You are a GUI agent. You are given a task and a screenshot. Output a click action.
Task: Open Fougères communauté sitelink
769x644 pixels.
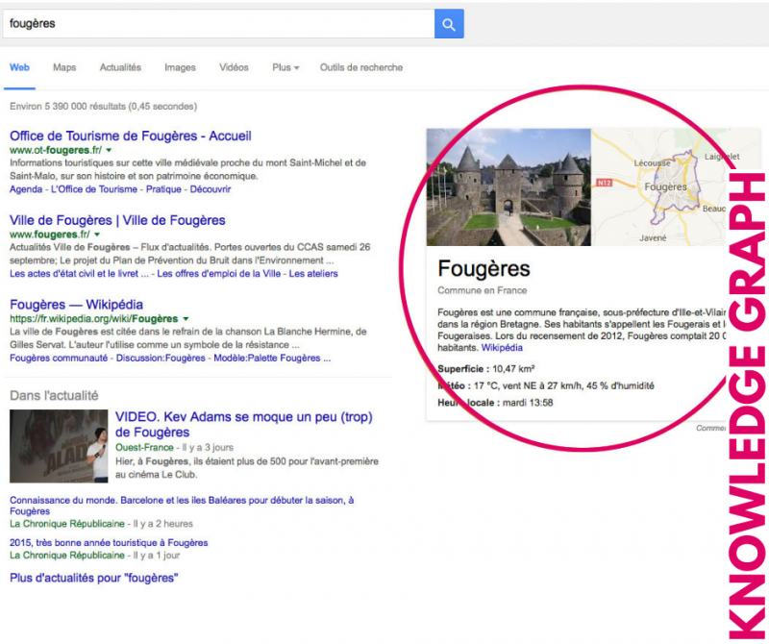[59, 359]
